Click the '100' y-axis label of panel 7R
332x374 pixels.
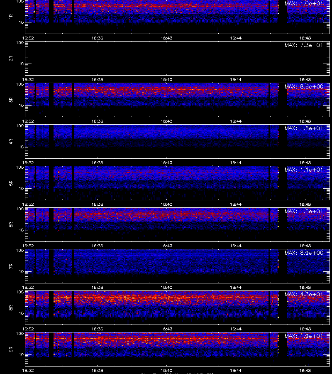[x=20, y=251]
